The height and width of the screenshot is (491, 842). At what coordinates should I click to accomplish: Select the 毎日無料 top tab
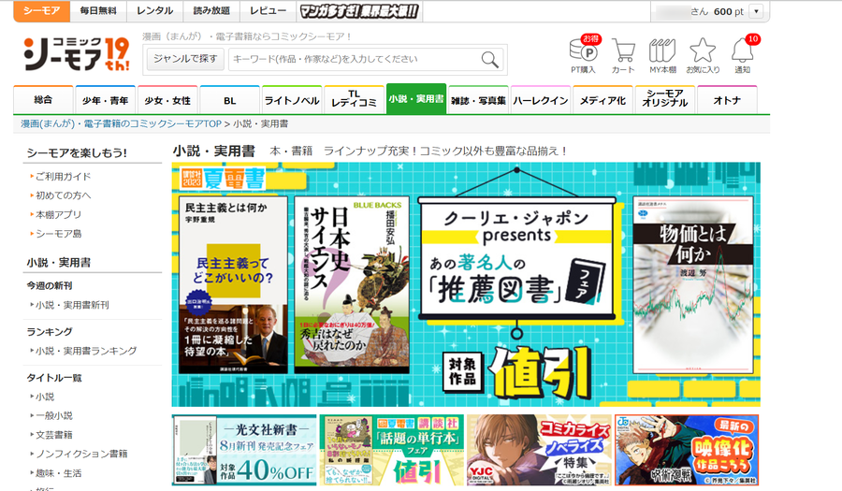pos(98,10)
